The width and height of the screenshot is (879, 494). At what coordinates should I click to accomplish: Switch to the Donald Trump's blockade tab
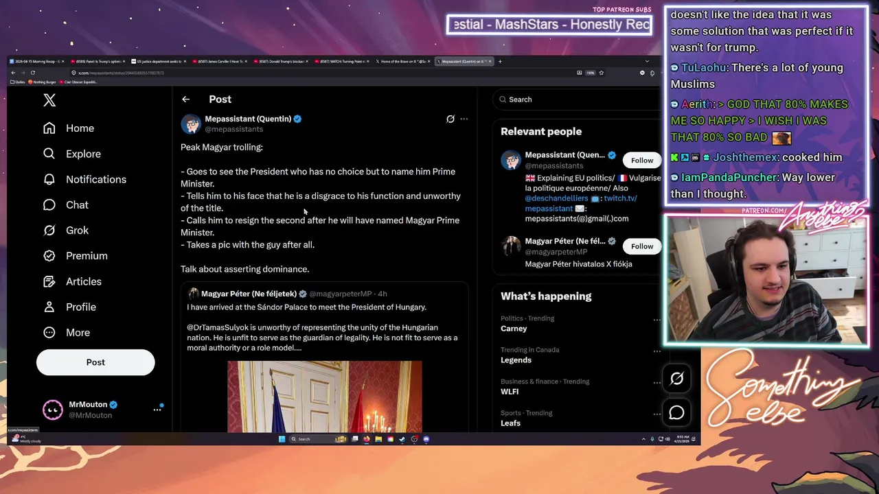click(x=282, y=62)
